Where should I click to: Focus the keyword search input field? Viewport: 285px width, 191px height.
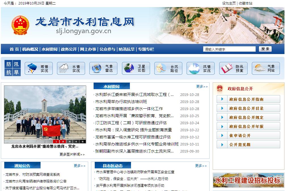tap(229, 49)
